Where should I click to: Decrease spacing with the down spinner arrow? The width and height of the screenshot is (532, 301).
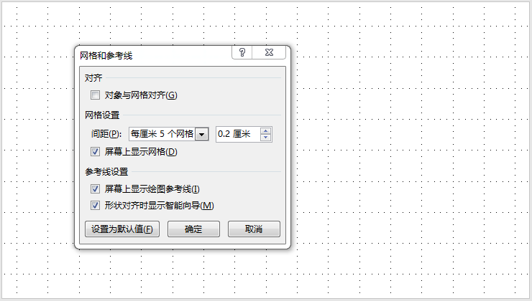coord(266,138)
